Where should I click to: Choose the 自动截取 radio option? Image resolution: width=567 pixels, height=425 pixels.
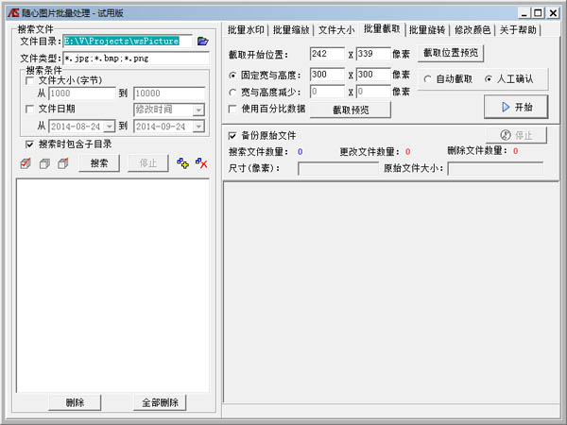coord(428,78)
